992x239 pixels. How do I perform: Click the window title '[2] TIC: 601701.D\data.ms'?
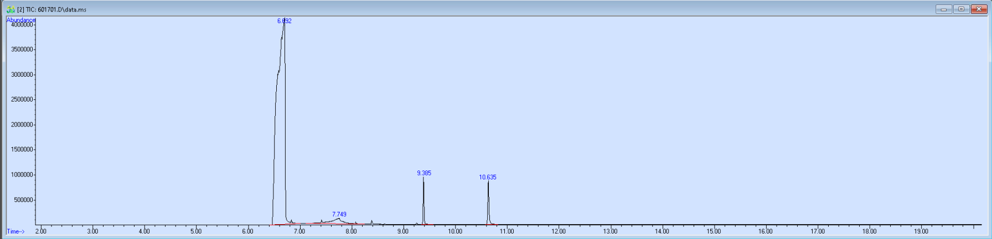click(x=51, y=9)
